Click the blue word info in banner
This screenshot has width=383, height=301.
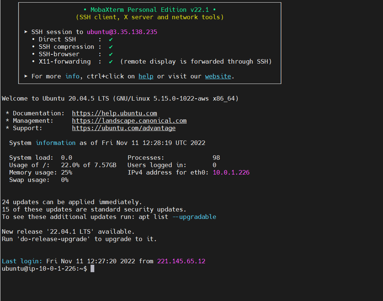click(72, 76)
